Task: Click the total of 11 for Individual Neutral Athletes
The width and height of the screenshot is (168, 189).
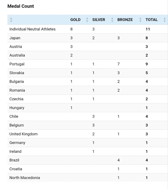Action: 148,29
